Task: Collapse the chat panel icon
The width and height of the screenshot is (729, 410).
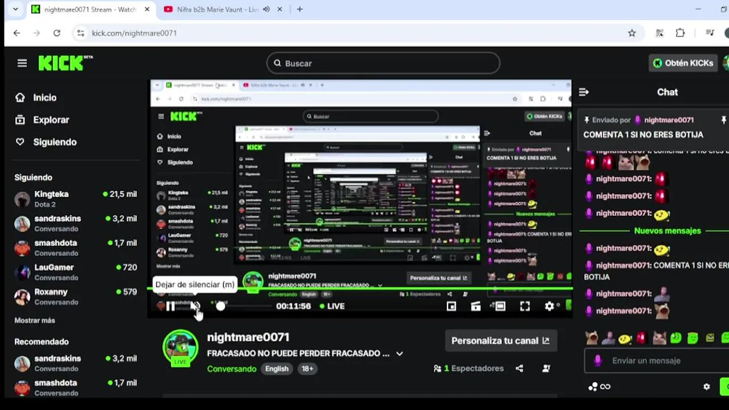Action: coord(583,92)
